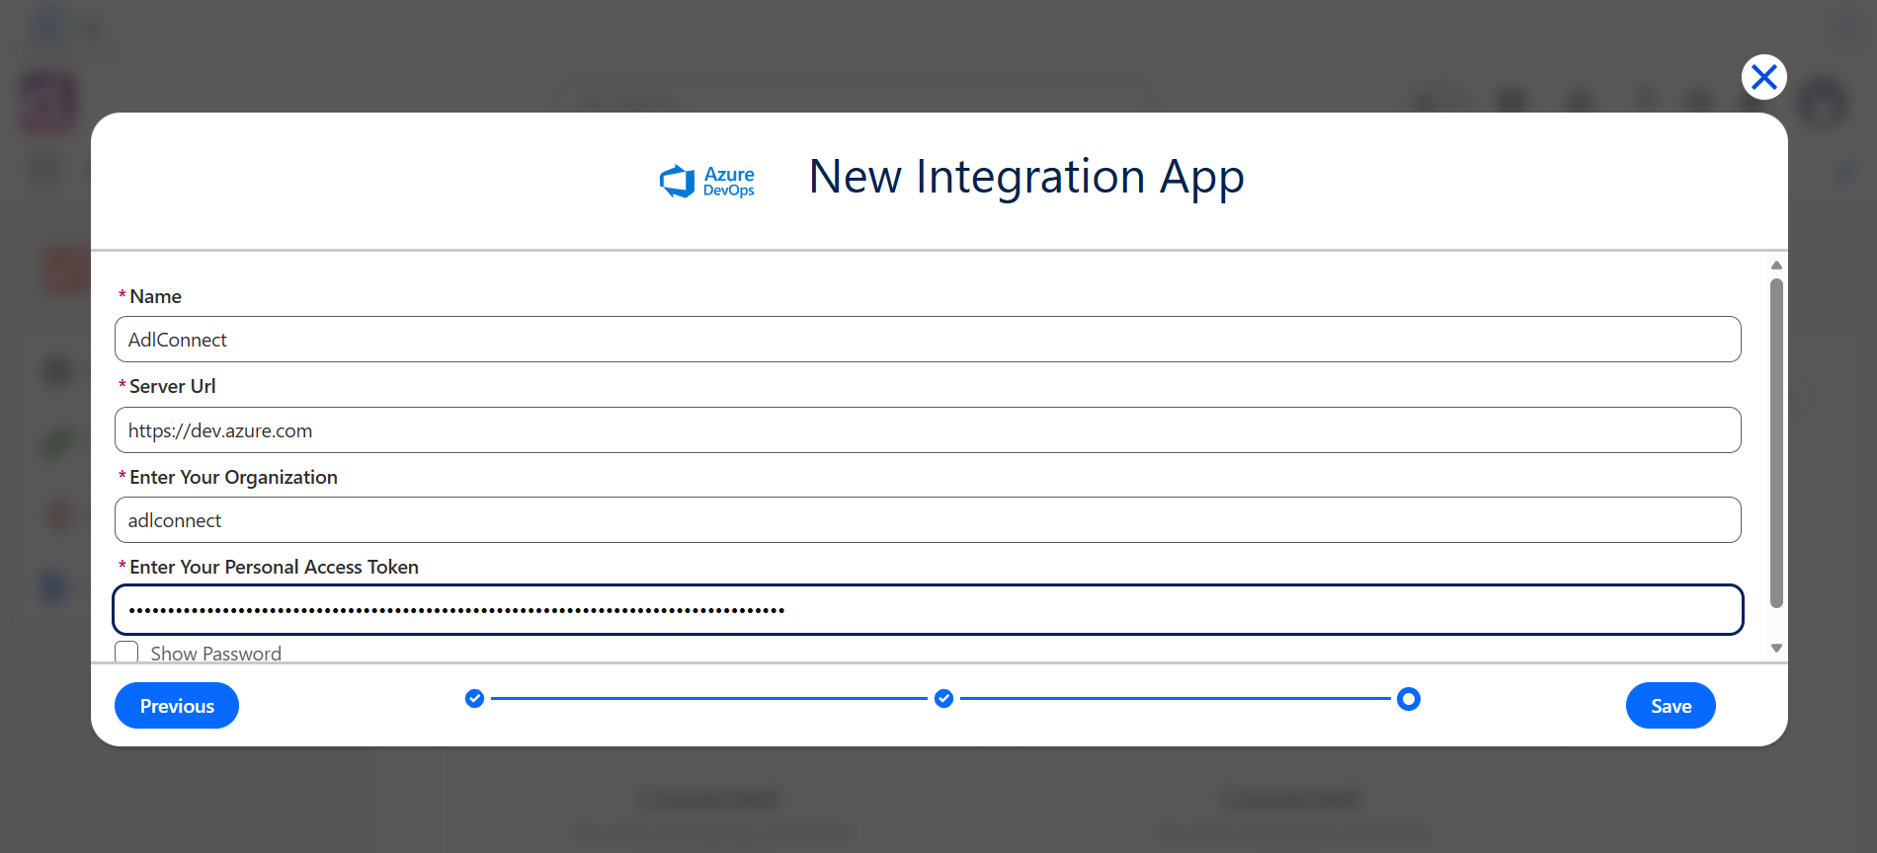
Task: Click the dialog's vertical scrollbar thumb
Action: (x=1776, y=442)
